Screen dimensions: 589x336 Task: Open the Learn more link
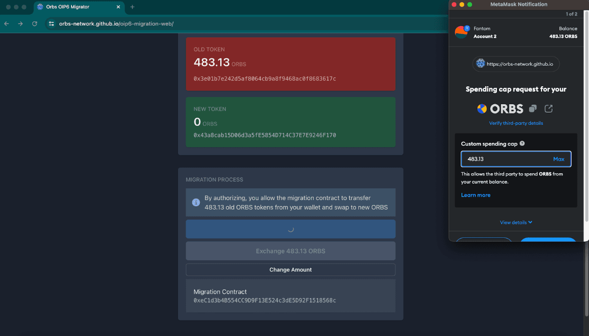476,195
